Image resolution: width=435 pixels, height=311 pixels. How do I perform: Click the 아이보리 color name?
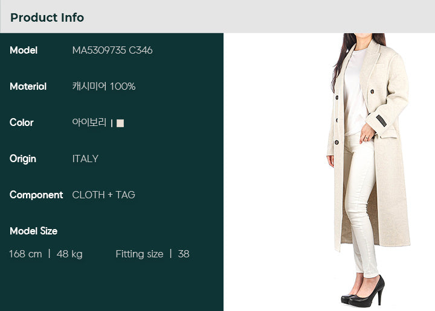click(x=89, y=122)
